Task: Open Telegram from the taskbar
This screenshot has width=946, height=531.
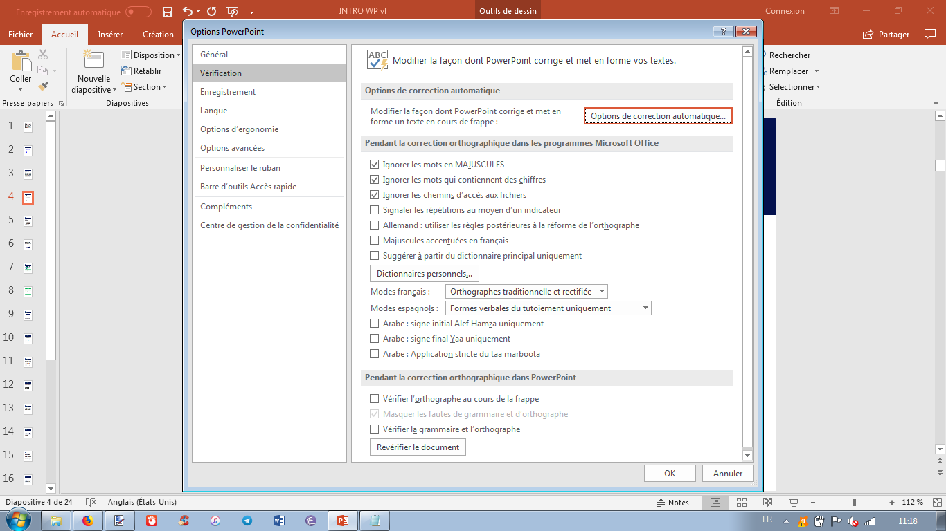Action: click(x=247, y=521)
